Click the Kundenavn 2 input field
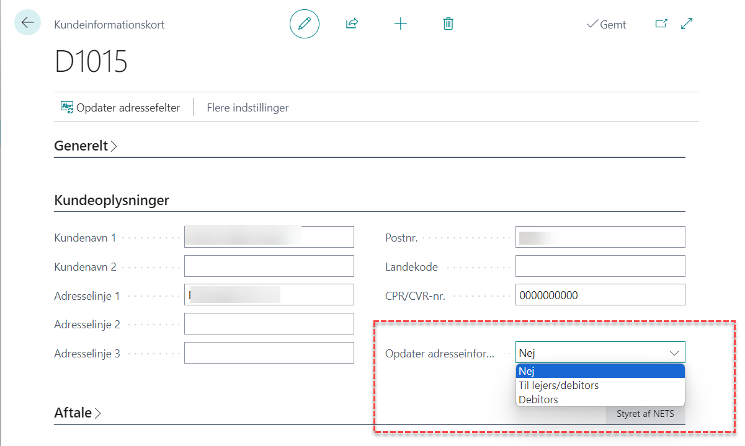The height and width of the screenshot is (446, 745). [x=269, y=266]
